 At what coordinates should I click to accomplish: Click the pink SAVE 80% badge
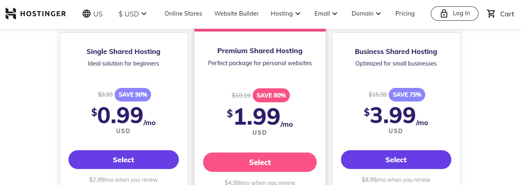coord(271,95)
